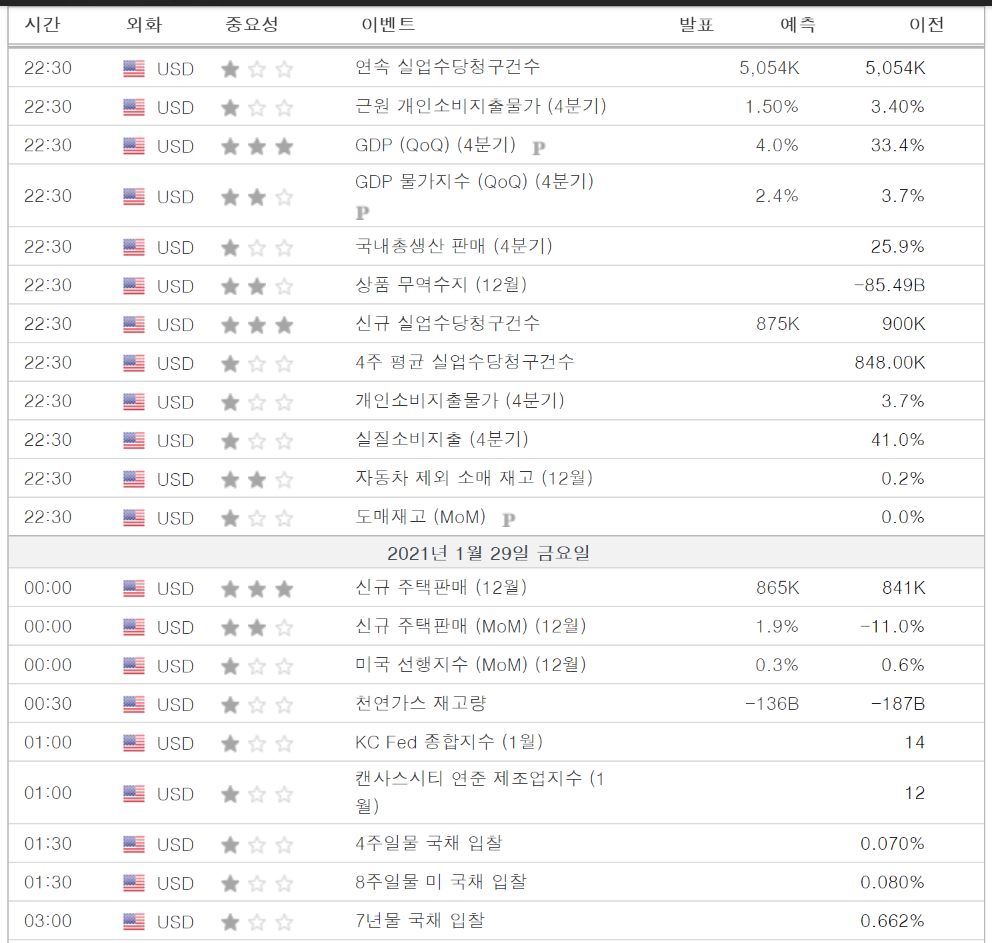Click the star rating for 캔사스시티 연준 제조업지수
992x943 pixels.
[257, 794]
